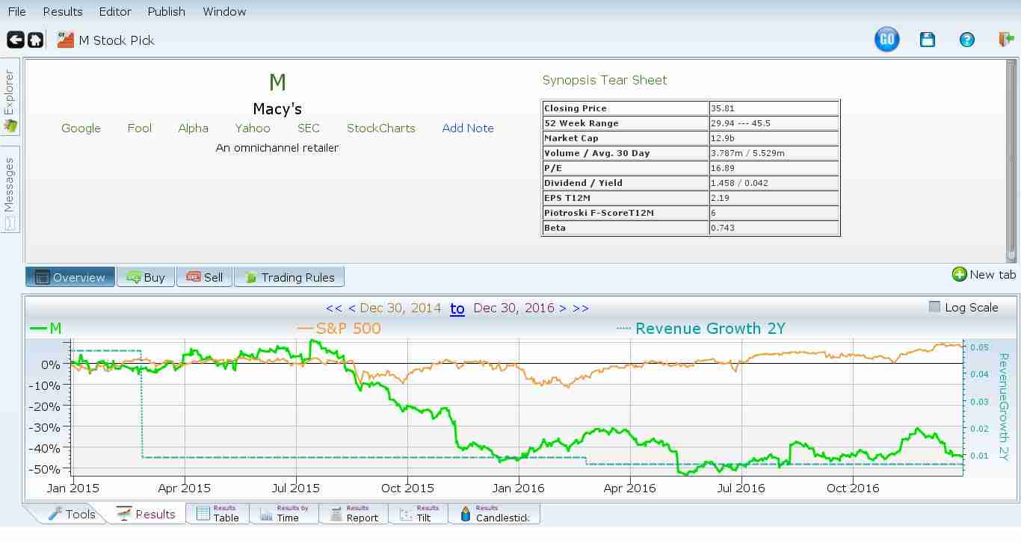
Task: Click the Dividend / Yield value
Action: pos(774,183)
